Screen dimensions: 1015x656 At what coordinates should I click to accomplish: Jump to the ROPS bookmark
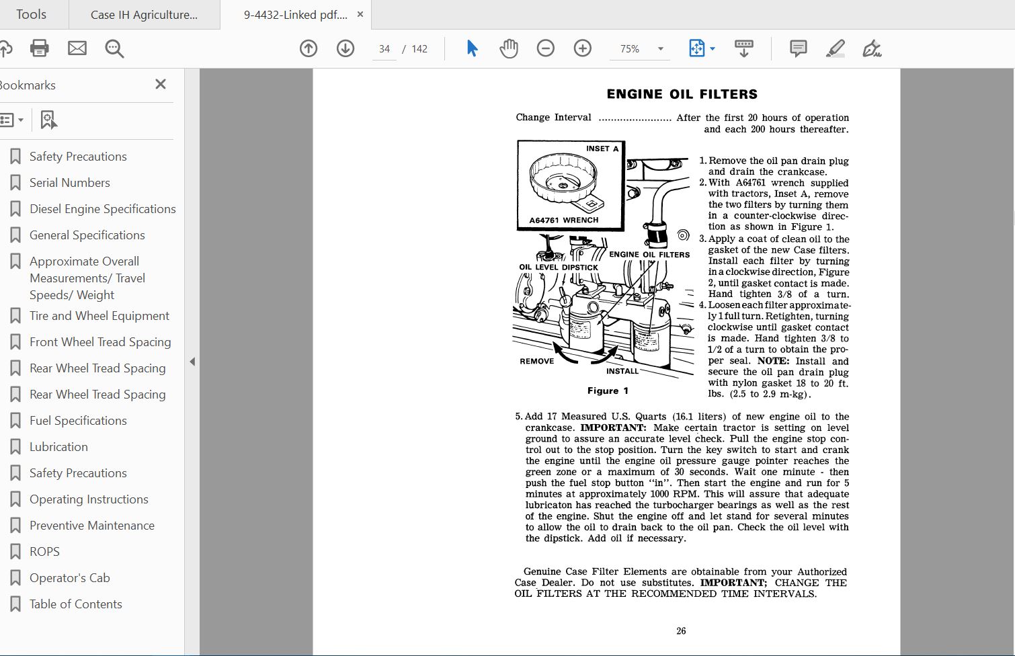coord(44,552)
